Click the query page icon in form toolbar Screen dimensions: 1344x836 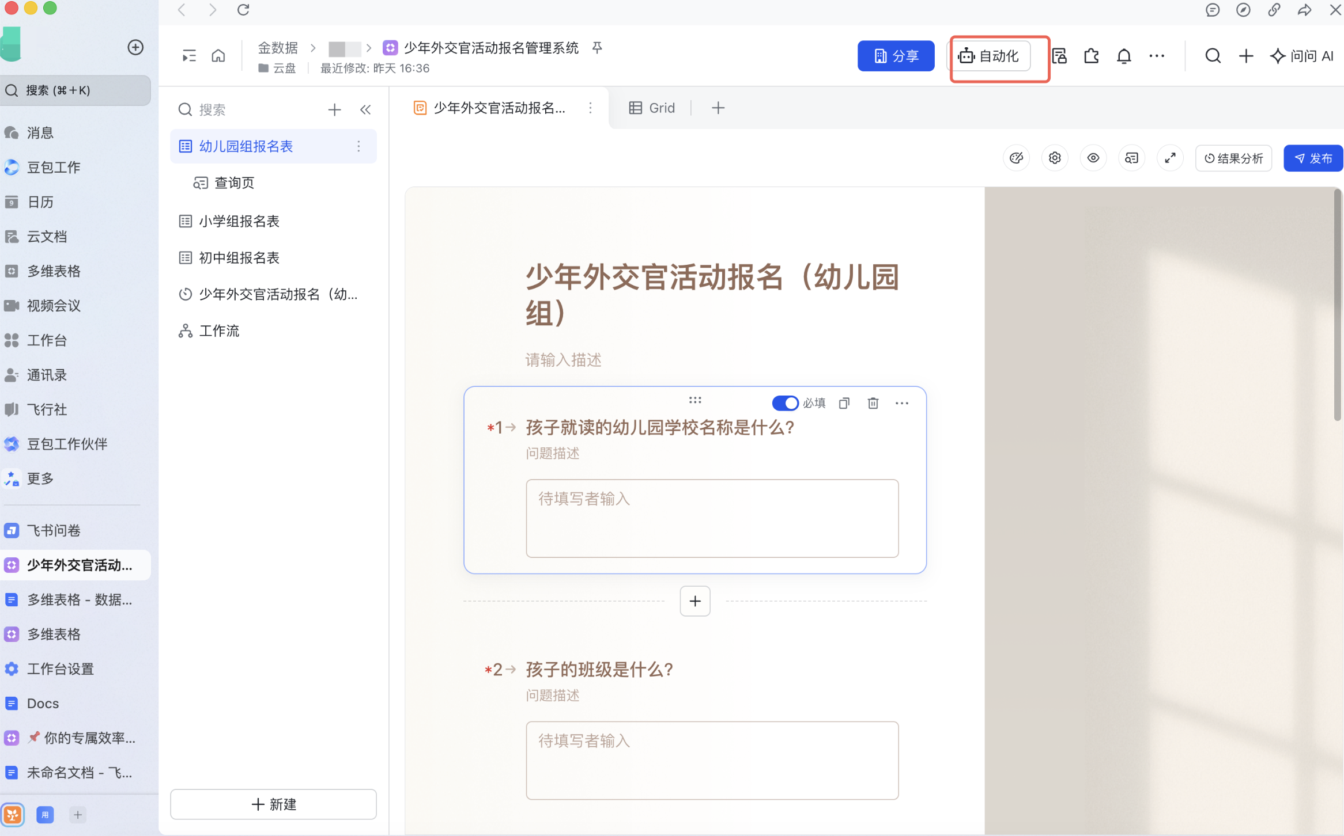[x=1131, y=158]
